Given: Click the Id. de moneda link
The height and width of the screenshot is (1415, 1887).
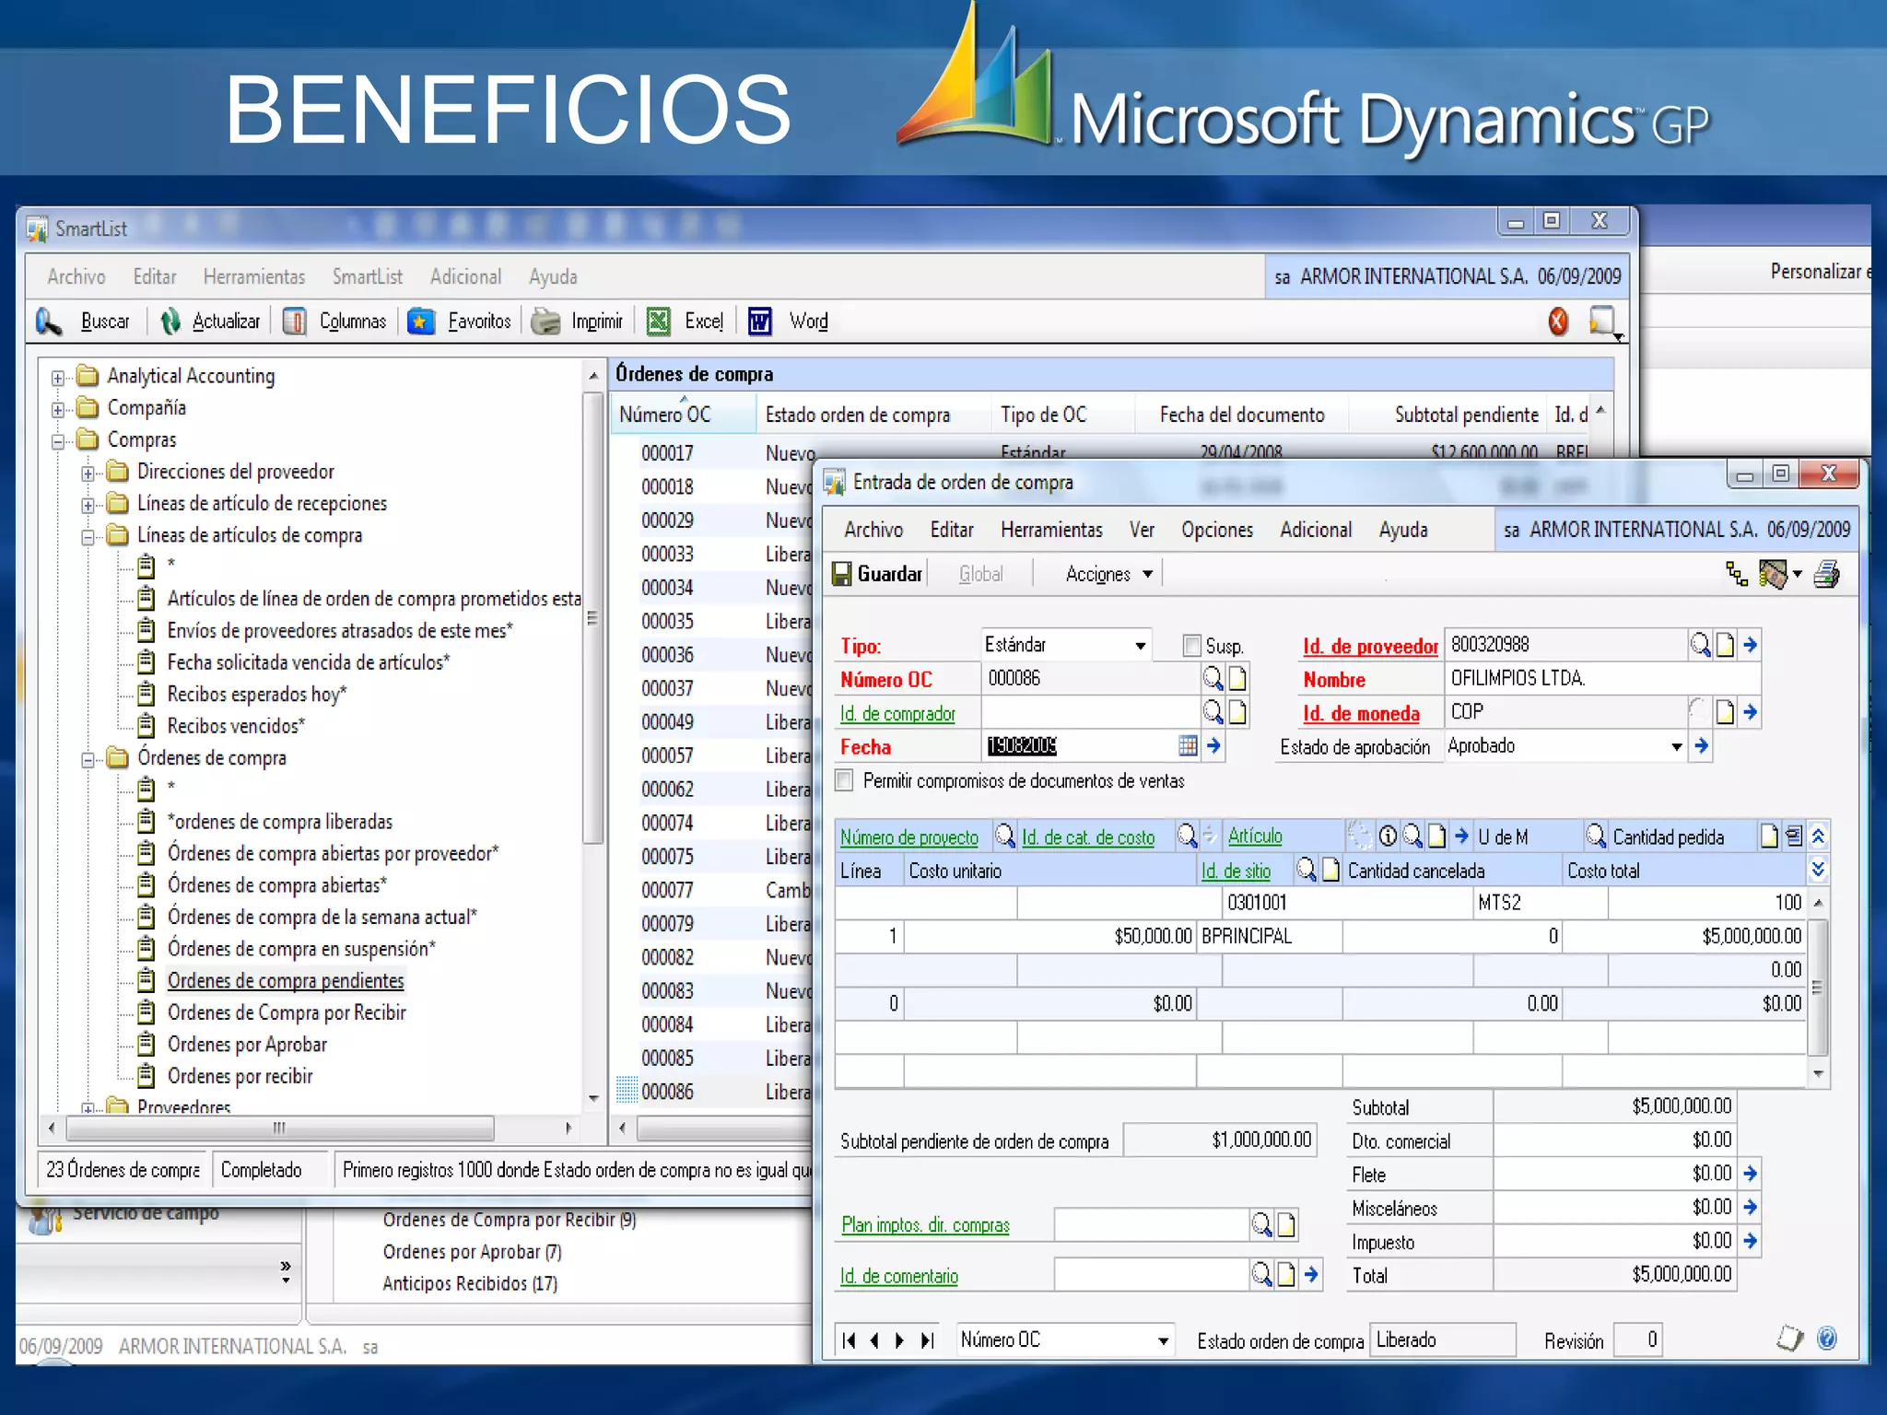Looking at the screenshot, I should (1361, 714).
